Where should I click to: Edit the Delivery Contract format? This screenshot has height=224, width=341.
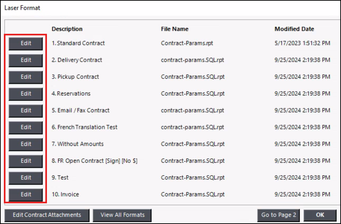pos(26,60)
